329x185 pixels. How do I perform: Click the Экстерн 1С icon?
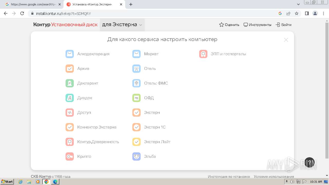click(x=136, y=127)
